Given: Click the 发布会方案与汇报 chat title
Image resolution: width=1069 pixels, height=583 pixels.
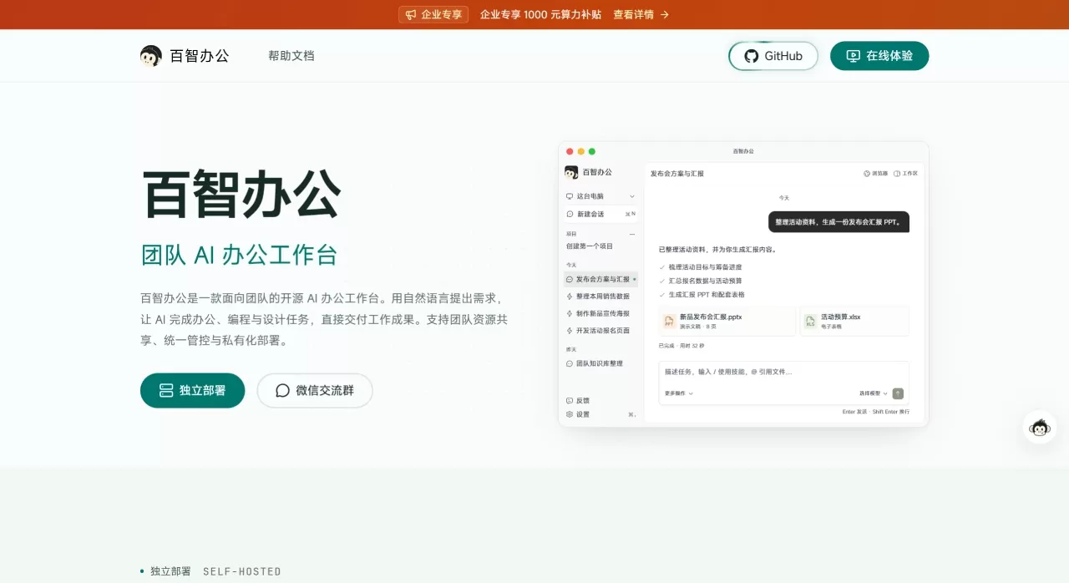Looking at the screenshot, I should tap(677, 174).
